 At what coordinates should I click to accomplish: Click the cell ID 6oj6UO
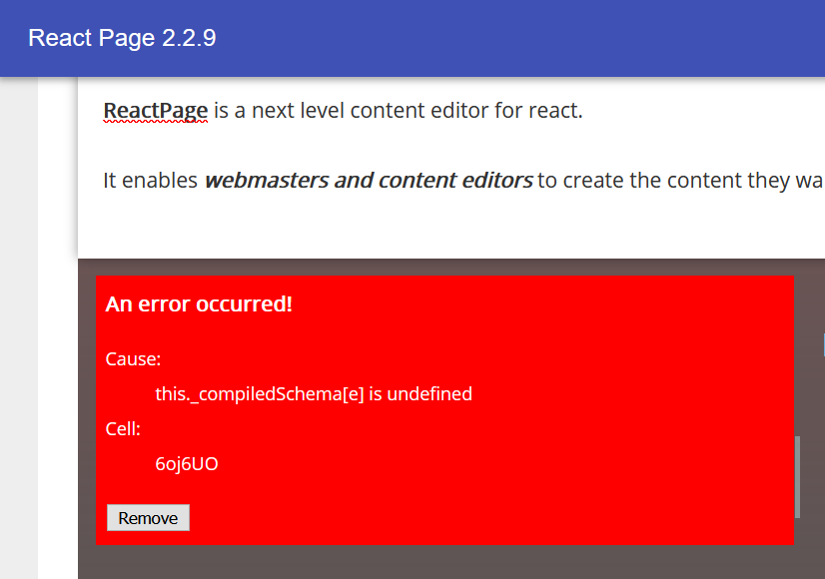coord(187,464)
